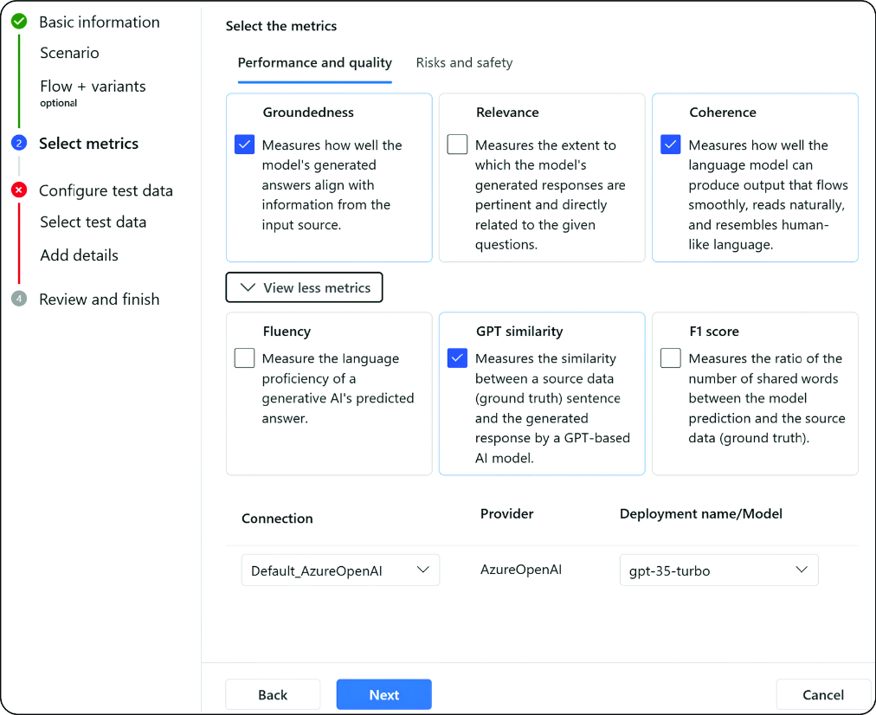Open the Add details sub-step
876x715 pixels.
pyautogui.click(x=80, y=255)
